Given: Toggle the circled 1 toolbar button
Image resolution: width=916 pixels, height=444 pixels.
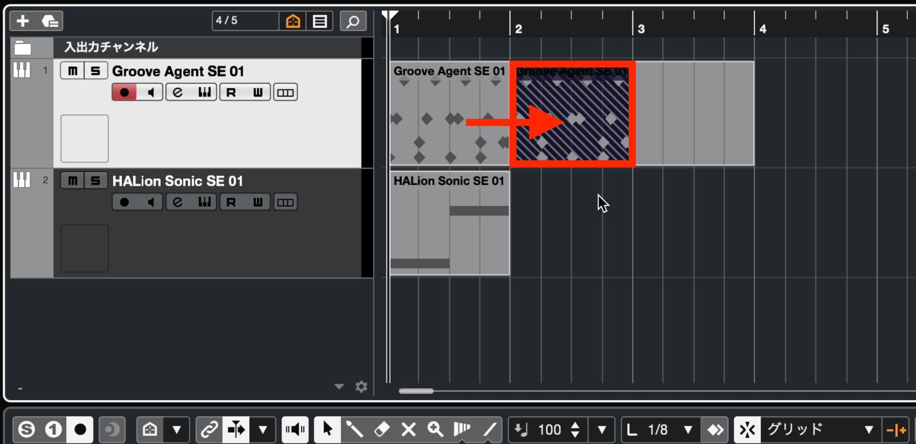Looking at the screenshot, I should tap(53, 429).
